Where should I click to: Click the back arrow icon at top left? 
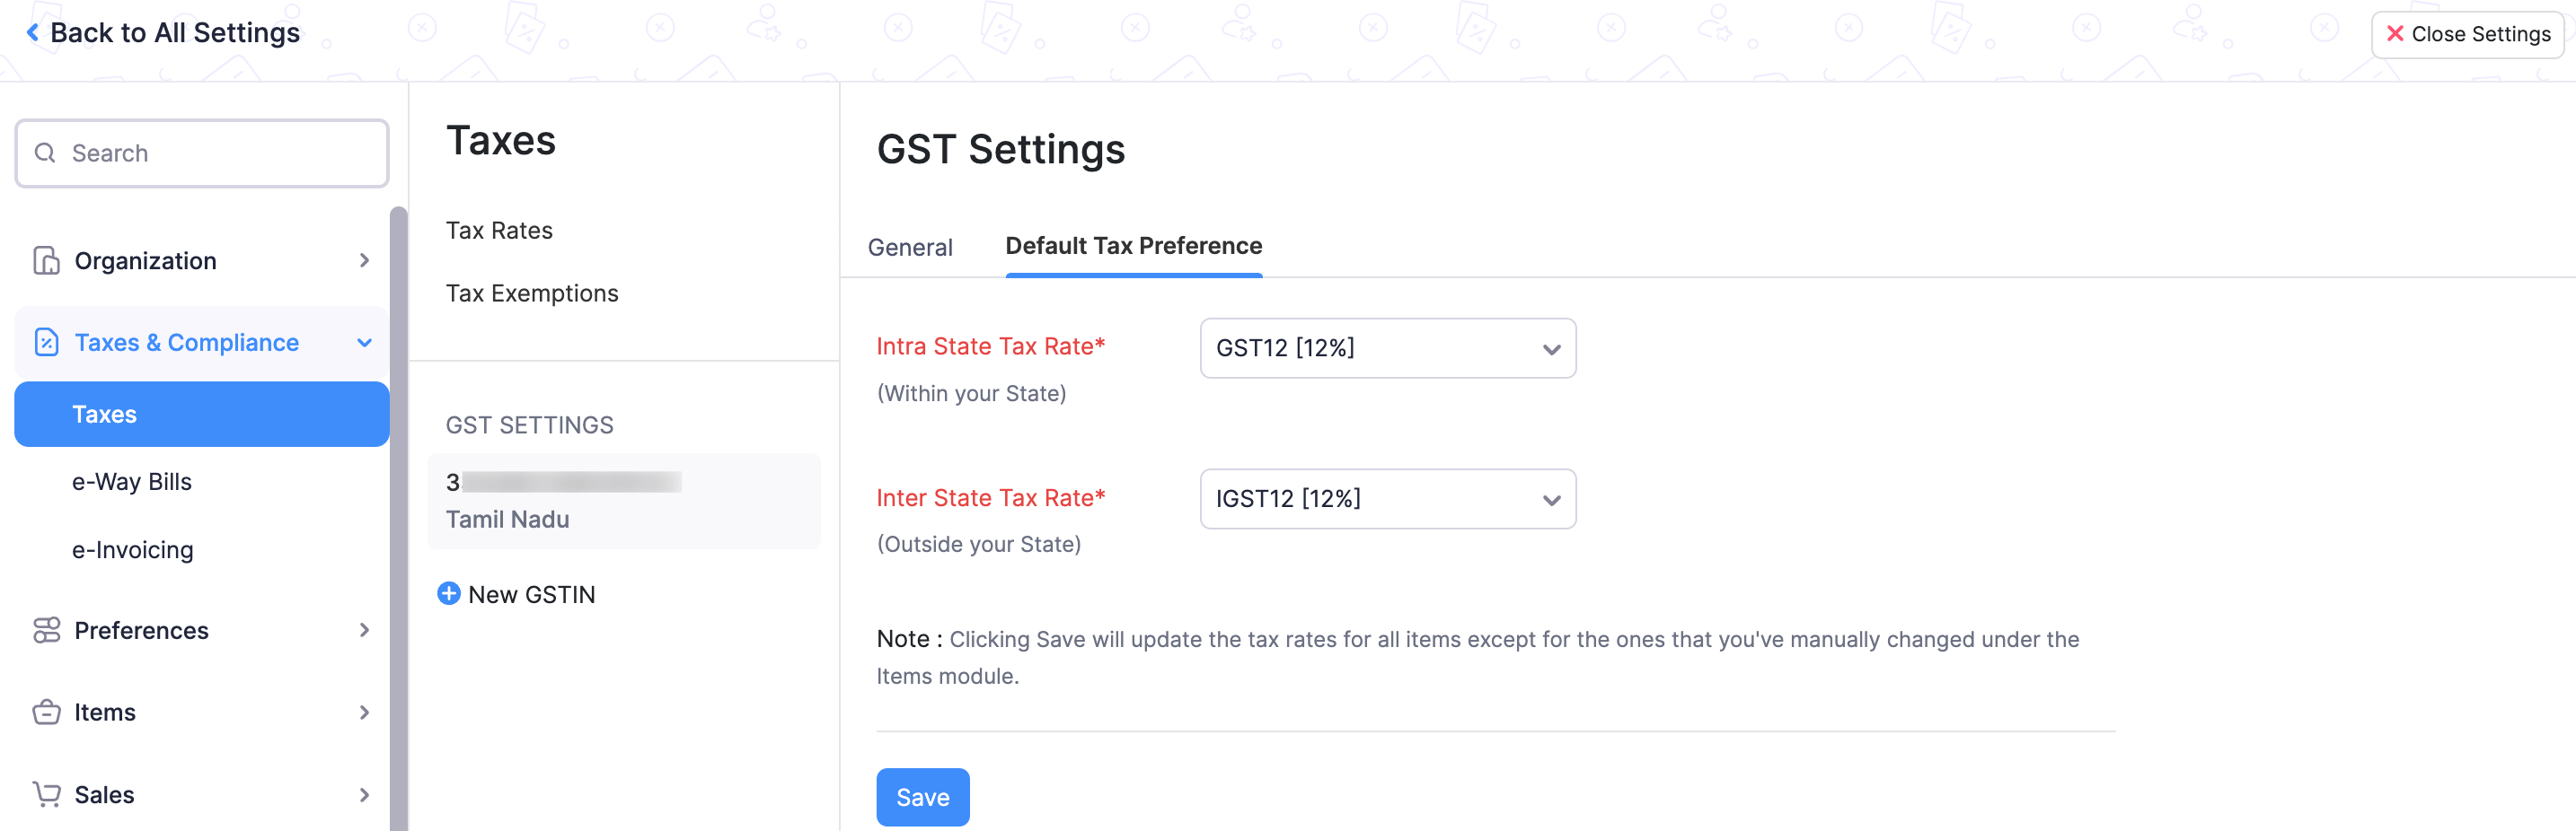coord(33,33)
